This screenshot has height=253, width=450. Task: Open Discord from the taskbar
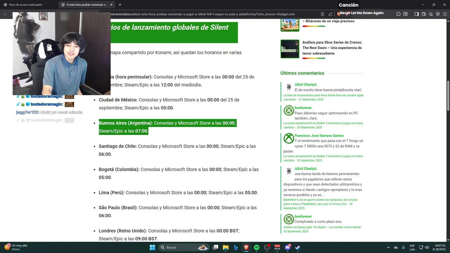(x=288, y=247)
